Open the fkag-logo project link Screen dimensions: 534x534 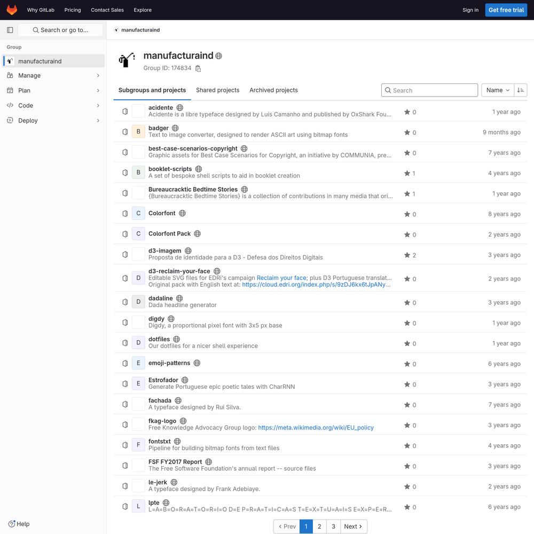click(162, 421)
